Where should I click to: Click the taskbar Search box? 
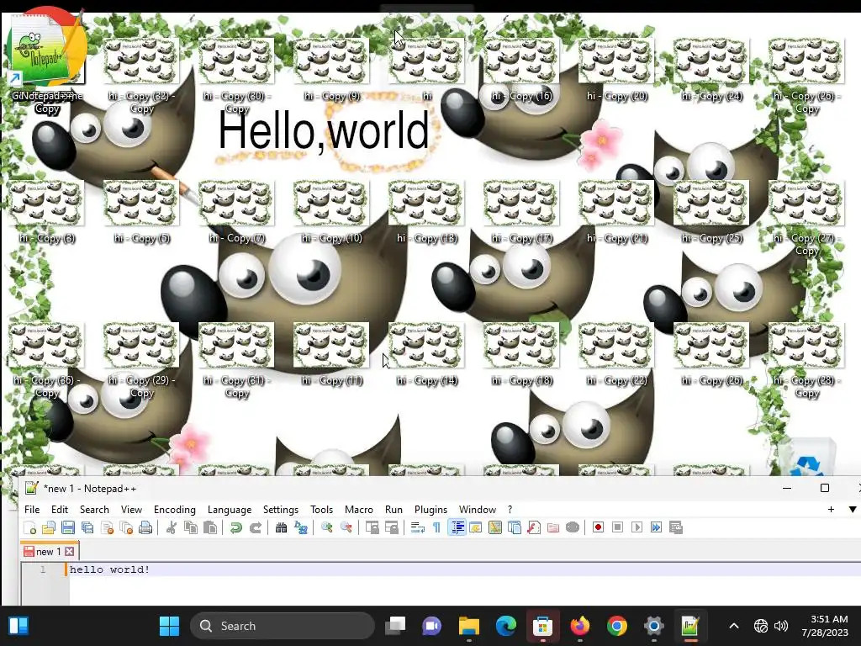283,626
